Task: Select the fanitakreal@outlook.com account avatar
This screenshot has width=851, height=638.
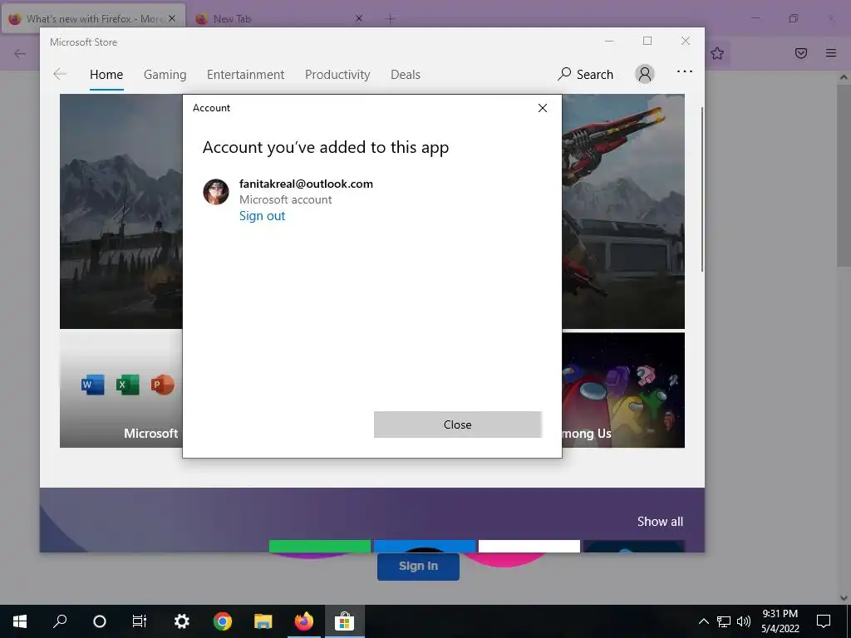Action: point(216,192)
